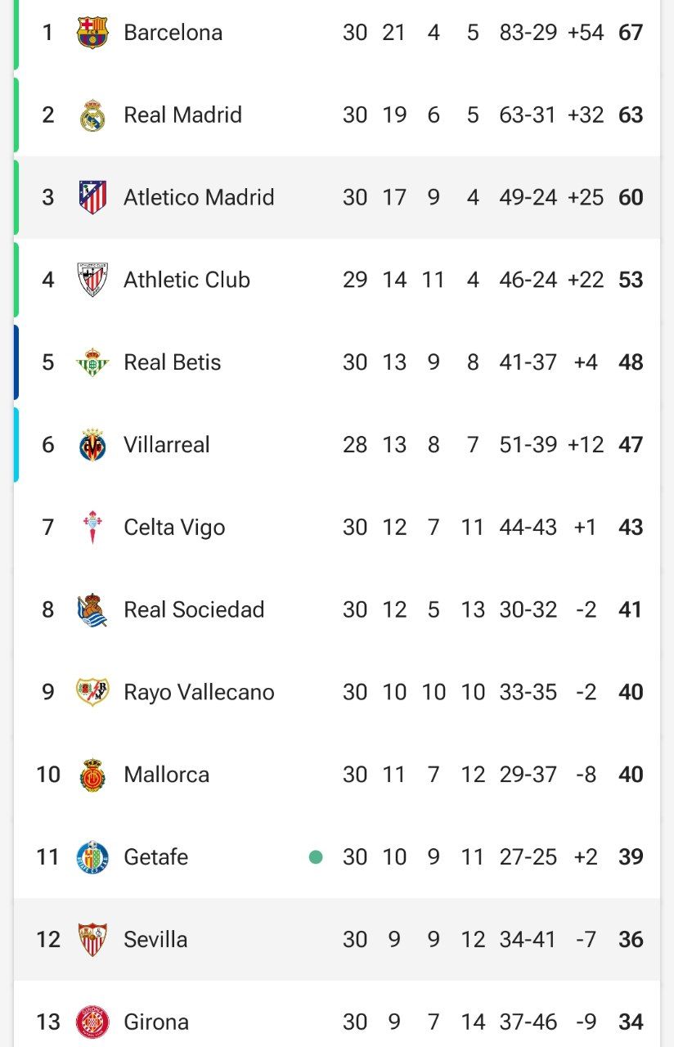Open the Villarreal team name link

167,445
